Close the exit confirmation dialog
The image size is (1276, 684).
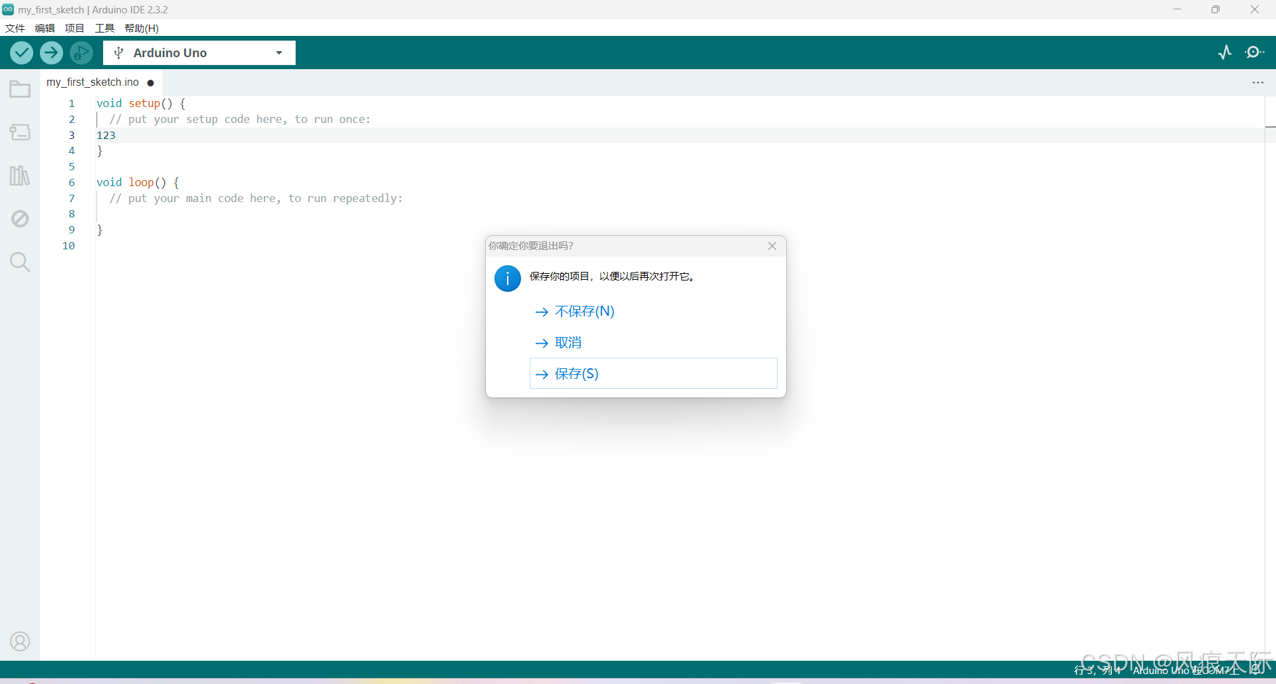coord(772,246)
